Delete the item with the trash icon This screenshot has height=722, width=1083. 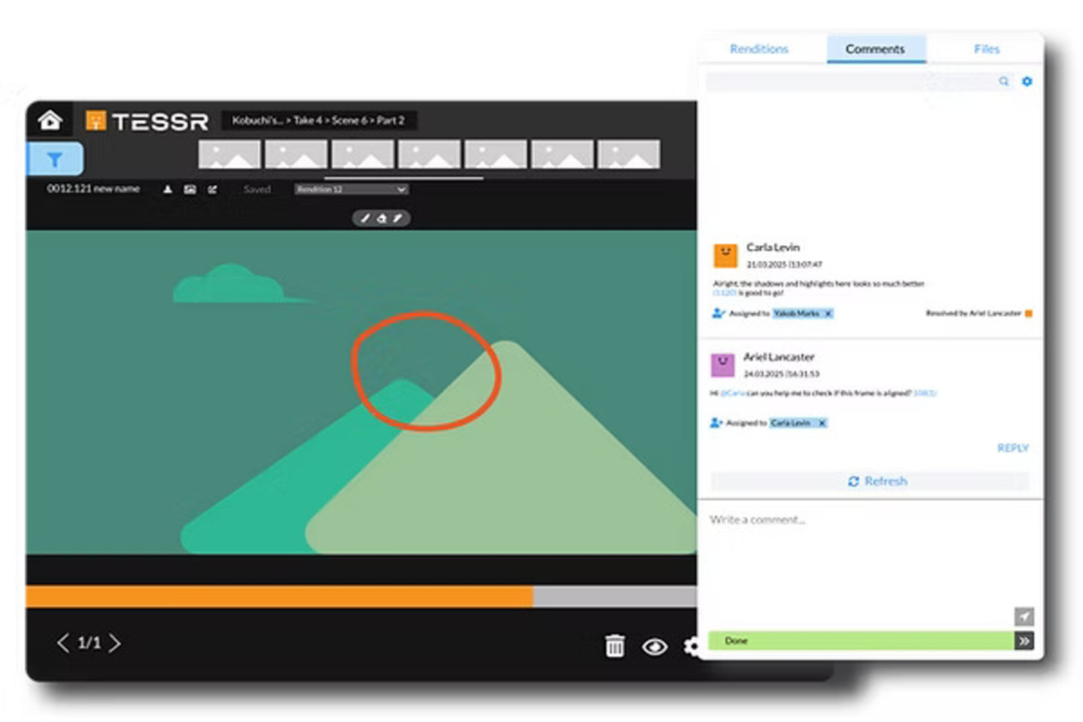click(x=615, y=646)
